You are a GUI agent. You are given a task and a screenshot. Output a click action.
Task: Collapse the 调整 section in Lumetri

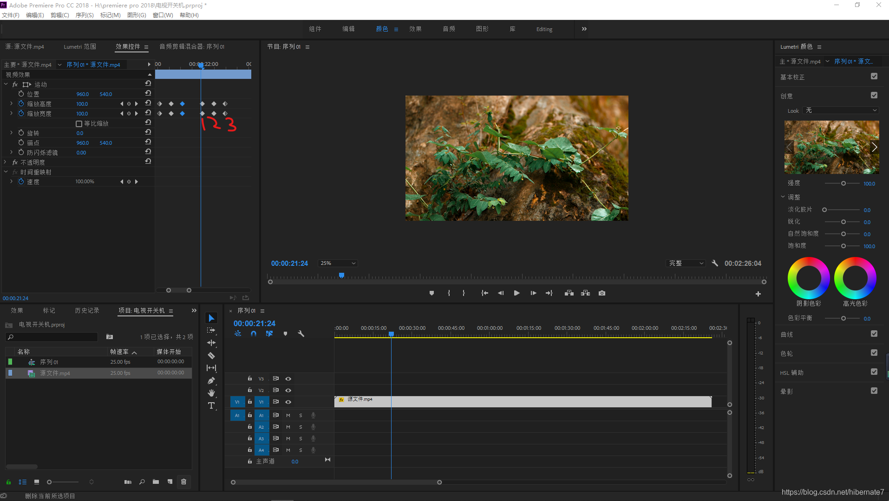pyautogui.click(x=783, y=197)
